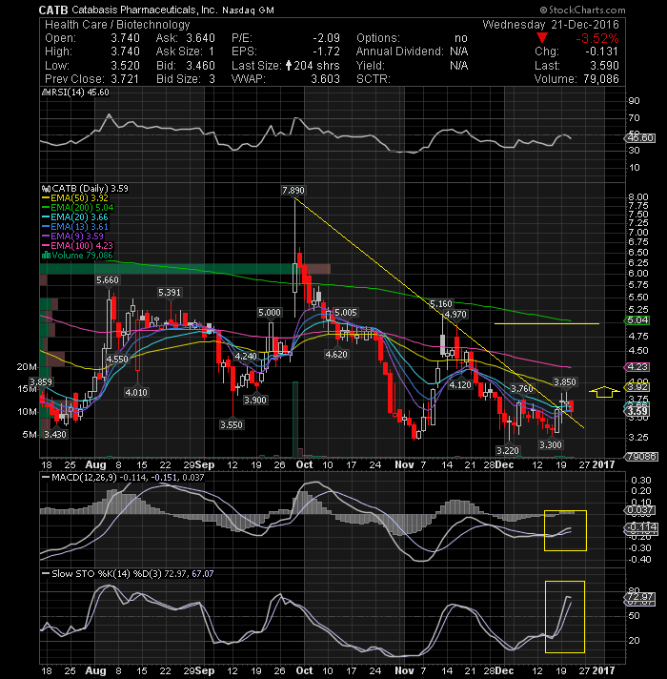Click the green Volume 79,086 legend entry
The width and height of the screenshot is (667, 679).
(82, 256)
